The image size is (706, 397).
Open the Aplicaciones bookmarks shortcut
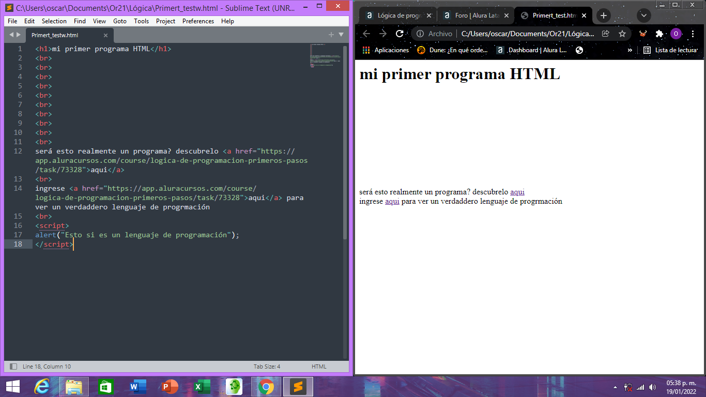[386, 50]
